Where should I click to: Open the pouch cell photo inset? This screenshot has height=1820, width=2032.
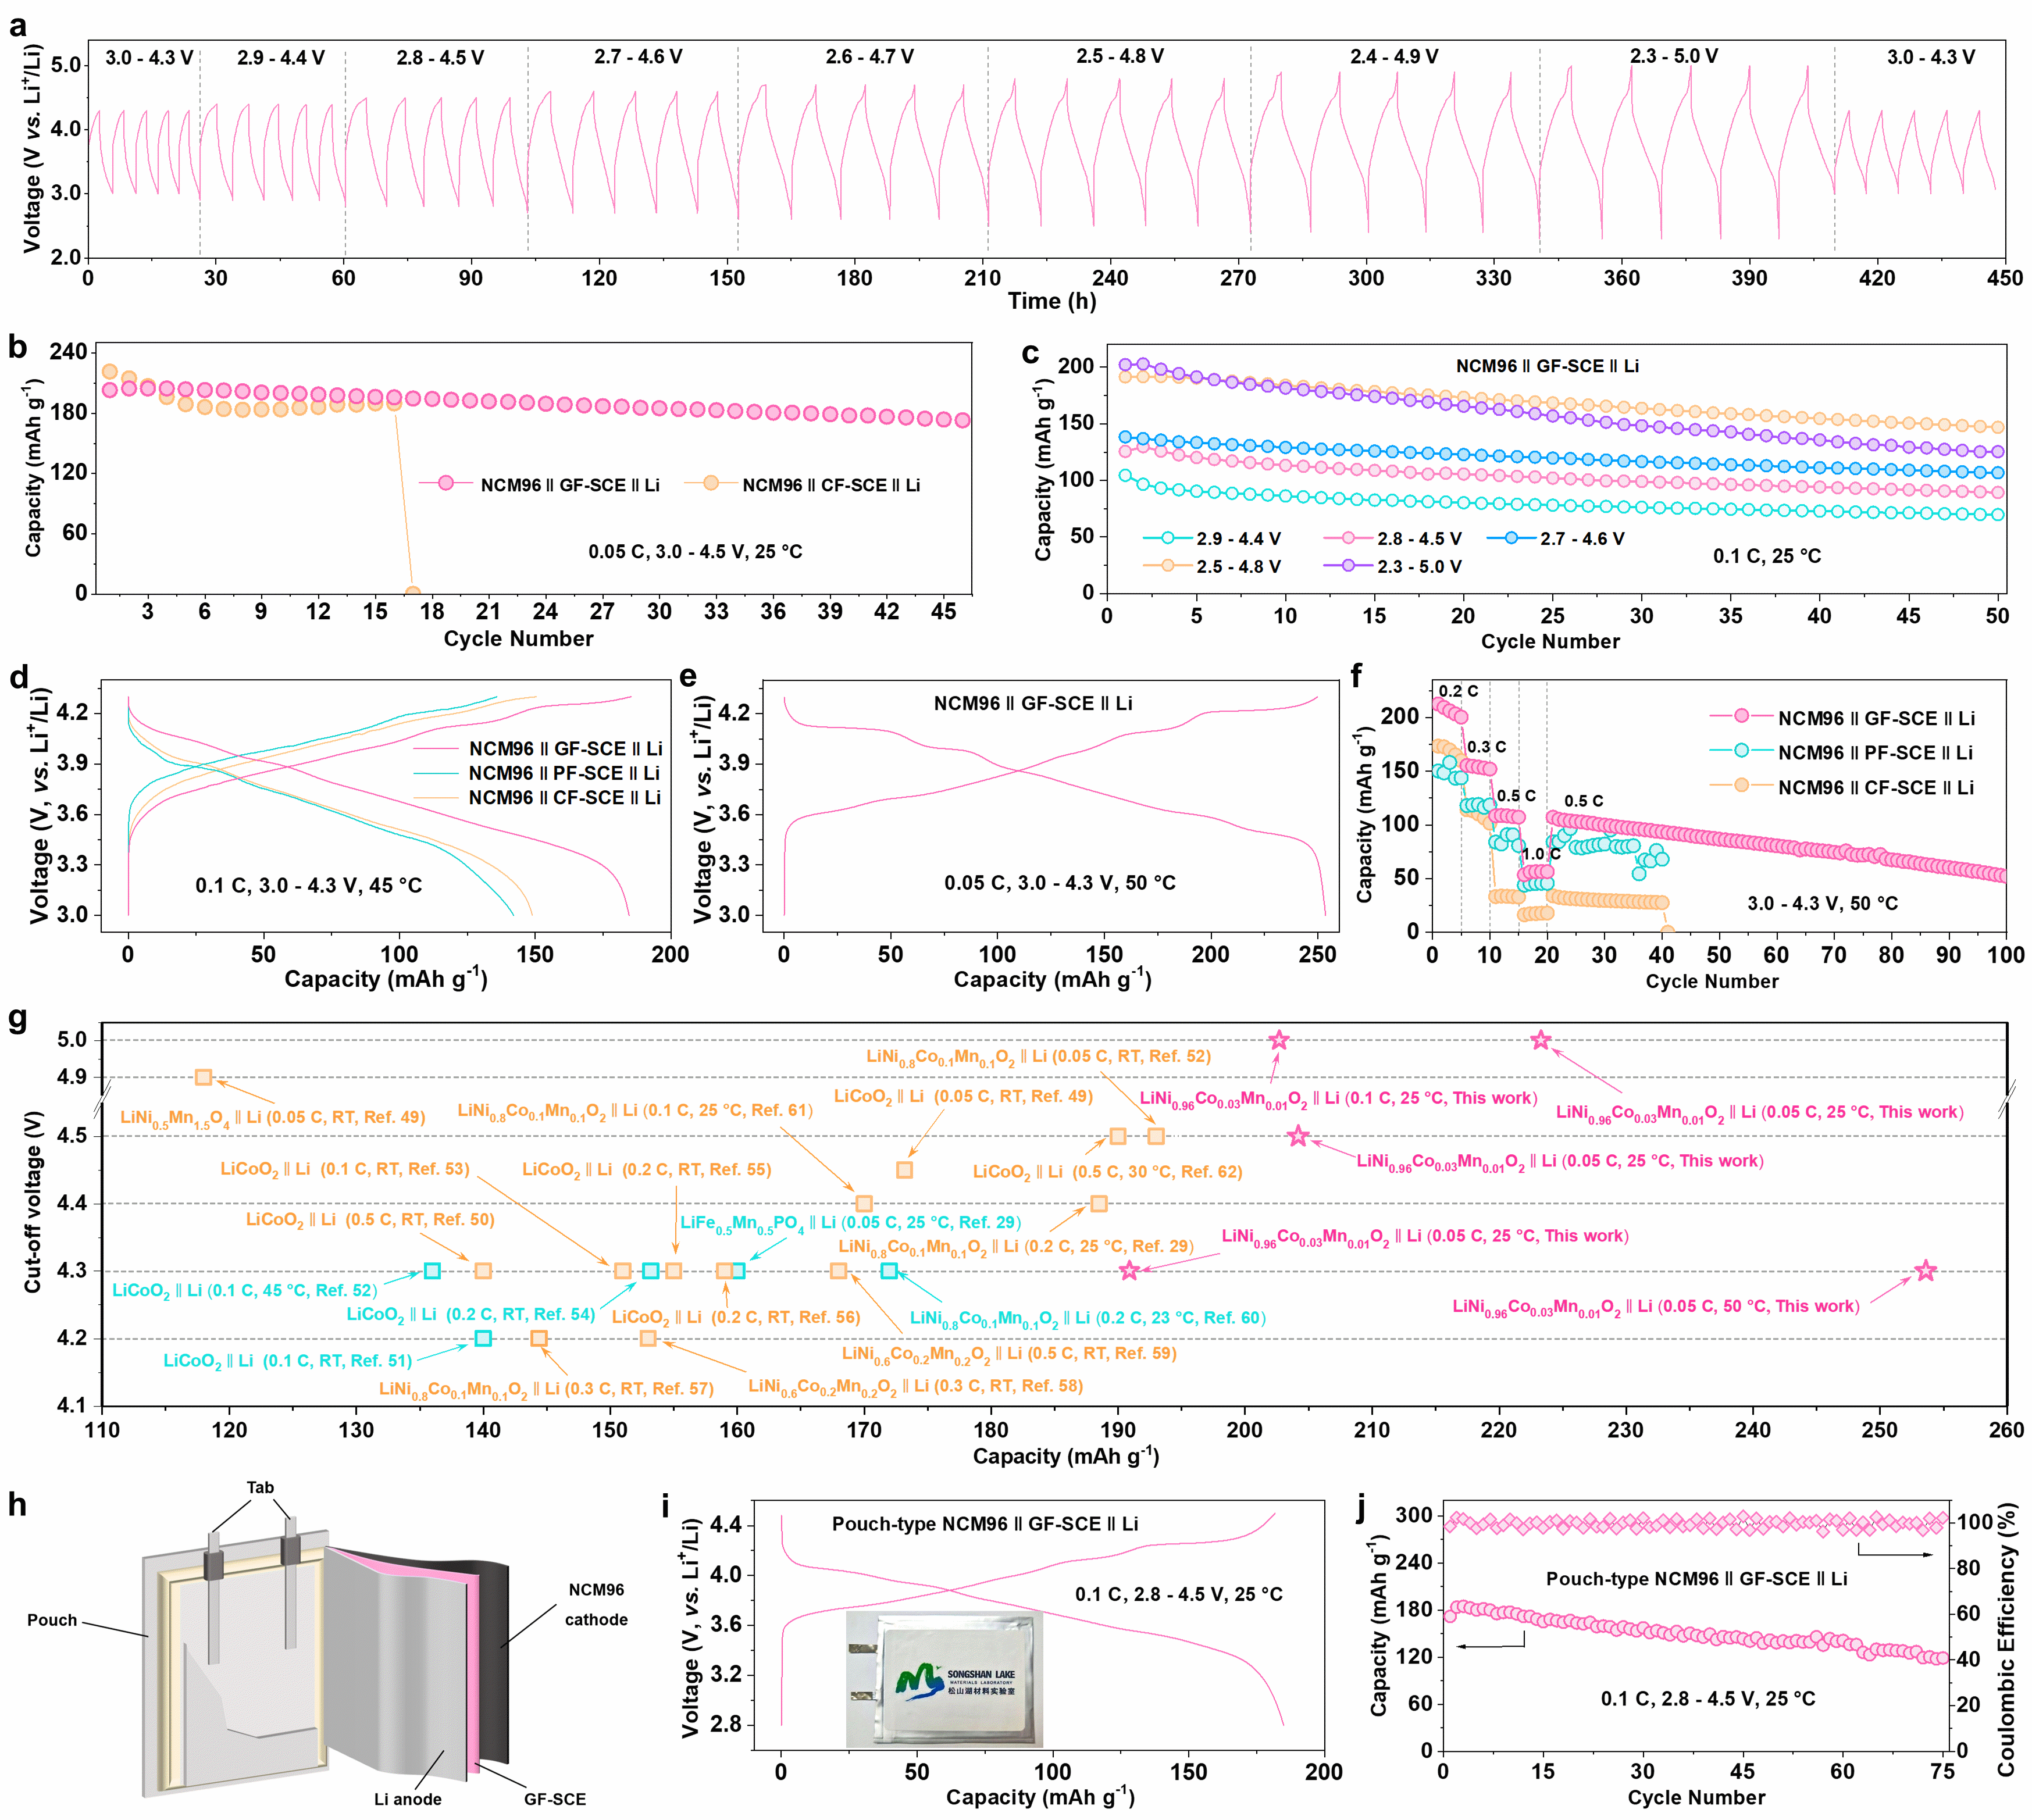(944, 1679)
